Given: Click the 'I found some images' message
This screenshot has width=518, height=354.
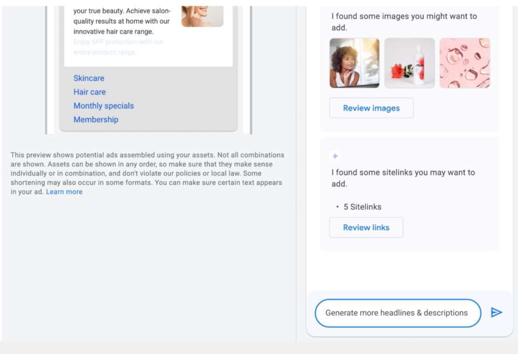Looking at the screenshot, I should point(404,22).
